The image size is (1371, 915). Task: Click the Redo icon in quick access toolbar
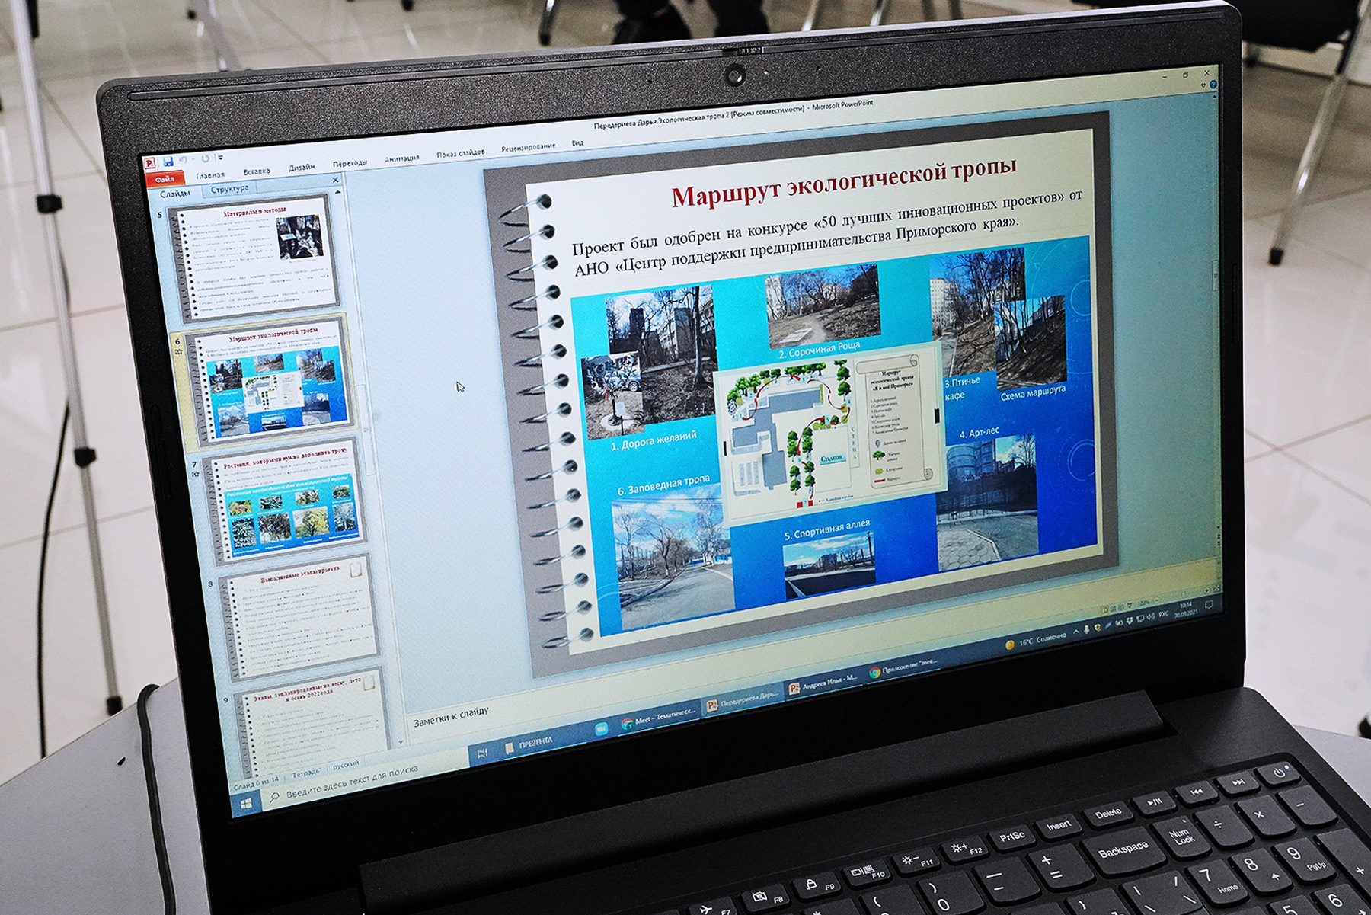pos(204,158)
